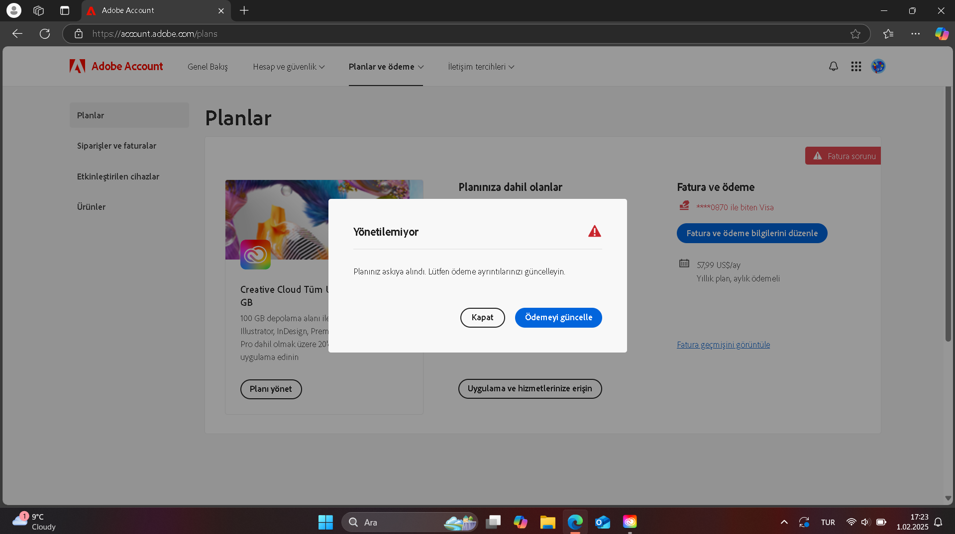
Task: Click the Creative Cloud app icon on the plan card
Action: (x=255, y=255)
